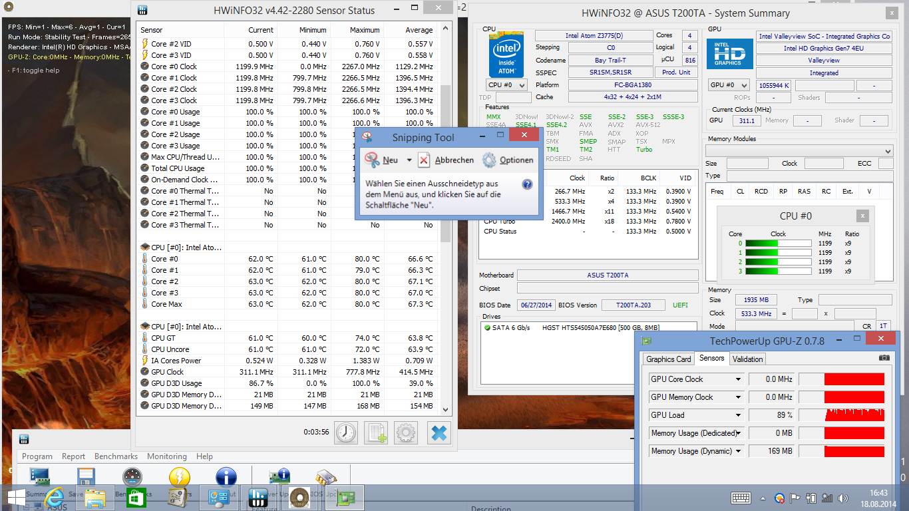Switch to Graphics Card tab in GPU-Z

(x=669, y=359)
